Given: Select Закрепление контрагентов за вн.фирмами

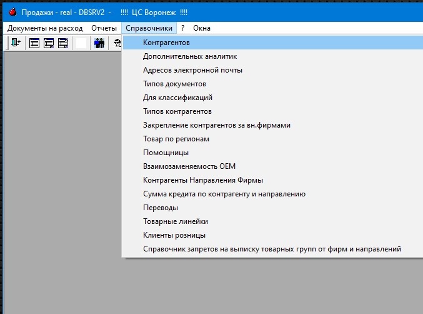Looking at the screenshot, I should coord(273,125).
